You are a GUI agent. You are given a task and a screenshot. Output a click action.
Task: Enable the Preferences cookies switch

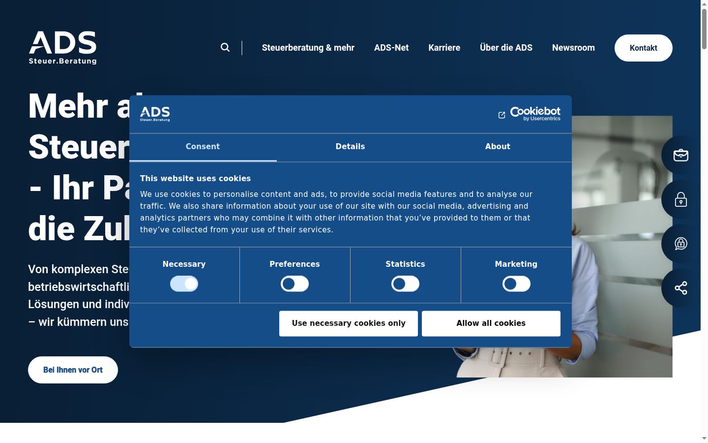pyautogui.click(x=295, y=284)
